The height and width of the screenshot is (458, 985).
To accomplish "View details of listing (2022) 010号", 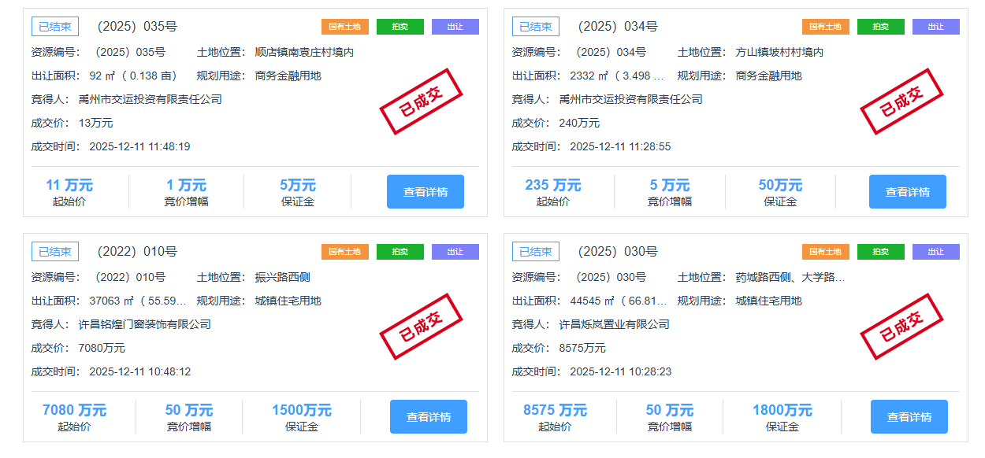I will click(428, 416).
